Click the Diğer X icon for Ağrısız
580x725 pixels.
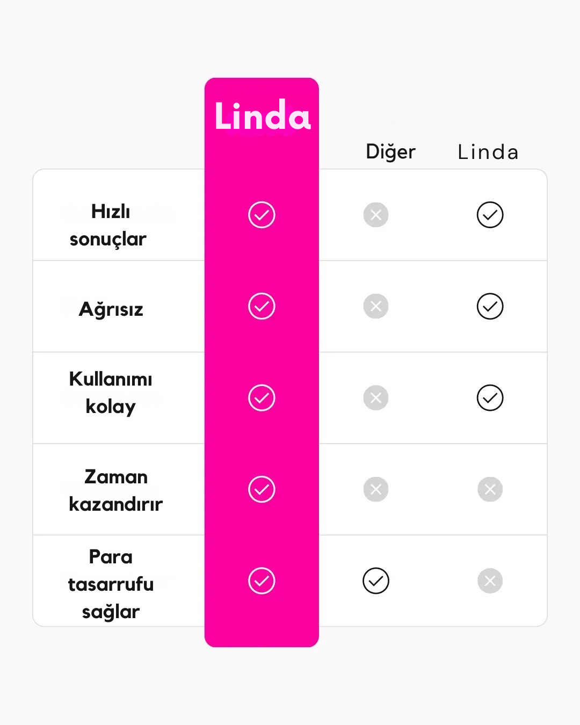(x=376, y=306)
